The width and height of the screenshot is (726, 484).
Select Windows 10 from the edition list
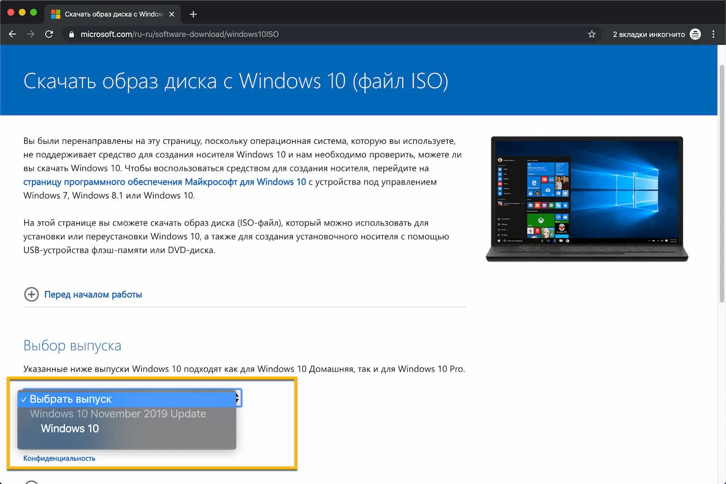(x=70, y=428)
